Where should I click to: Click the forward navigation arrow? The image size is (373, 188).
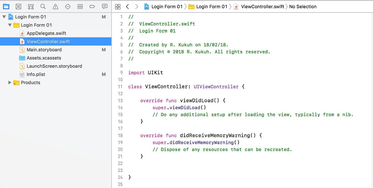click(136, 6)
